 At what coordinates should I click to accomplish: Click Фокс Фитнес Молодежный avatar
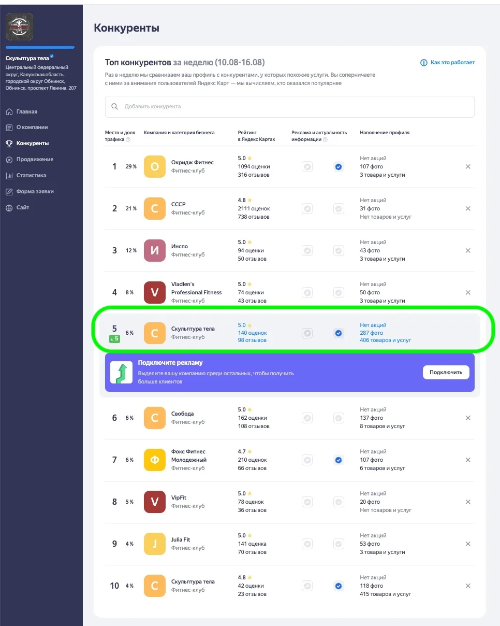pos(154,460)
